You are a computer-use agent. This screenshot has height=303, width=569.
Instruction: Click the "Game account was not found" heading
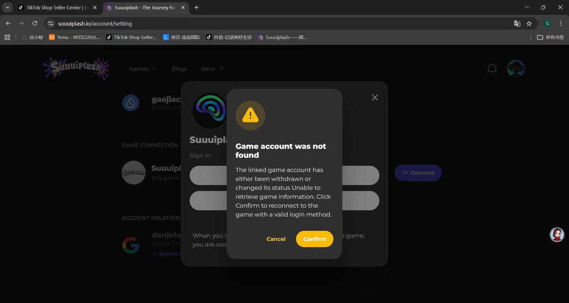tap(281, 151)
